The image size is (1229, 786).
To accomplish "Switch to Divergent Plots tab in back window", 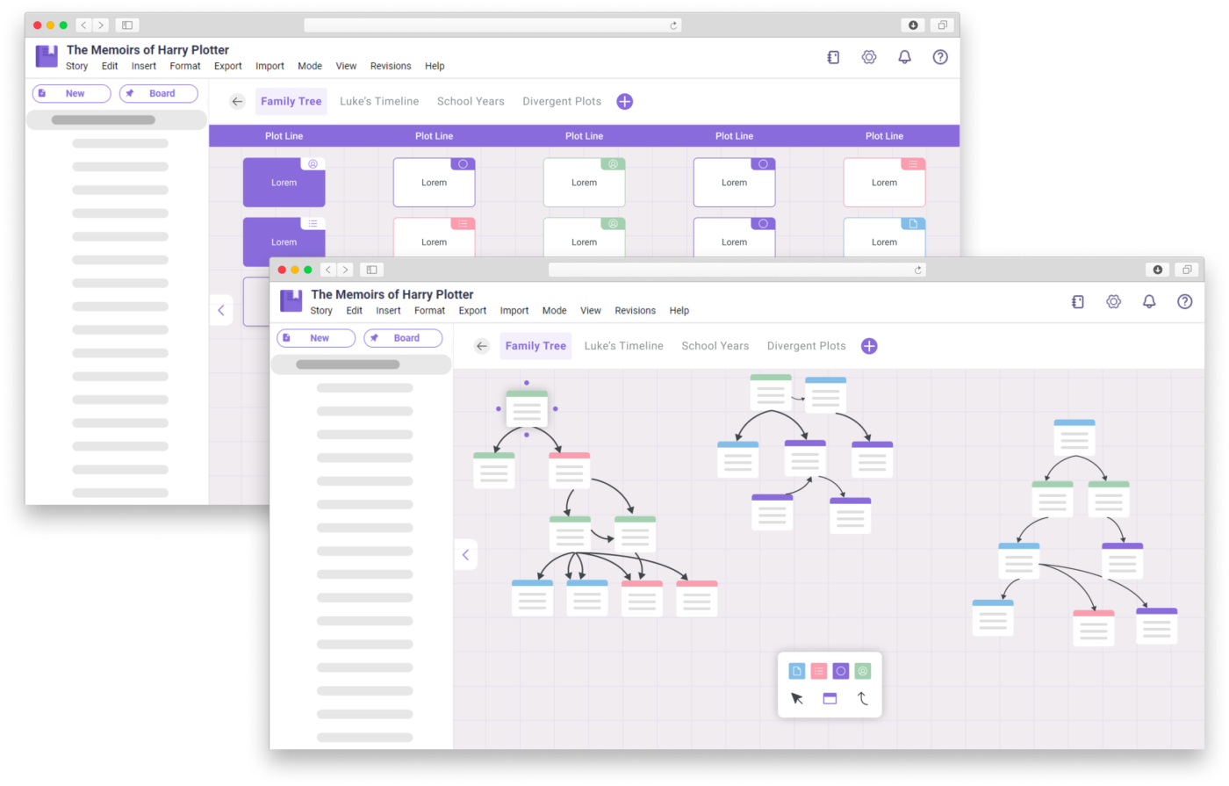I will tap(562, 102).
